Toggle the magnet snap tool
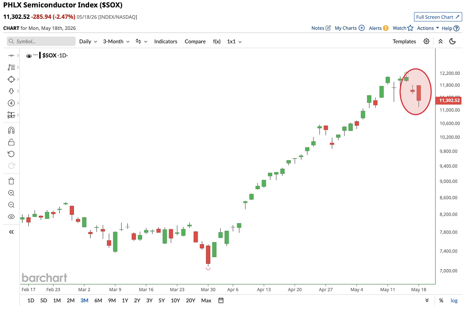Screen dimensions: 466x309 [x=12, y=130]
